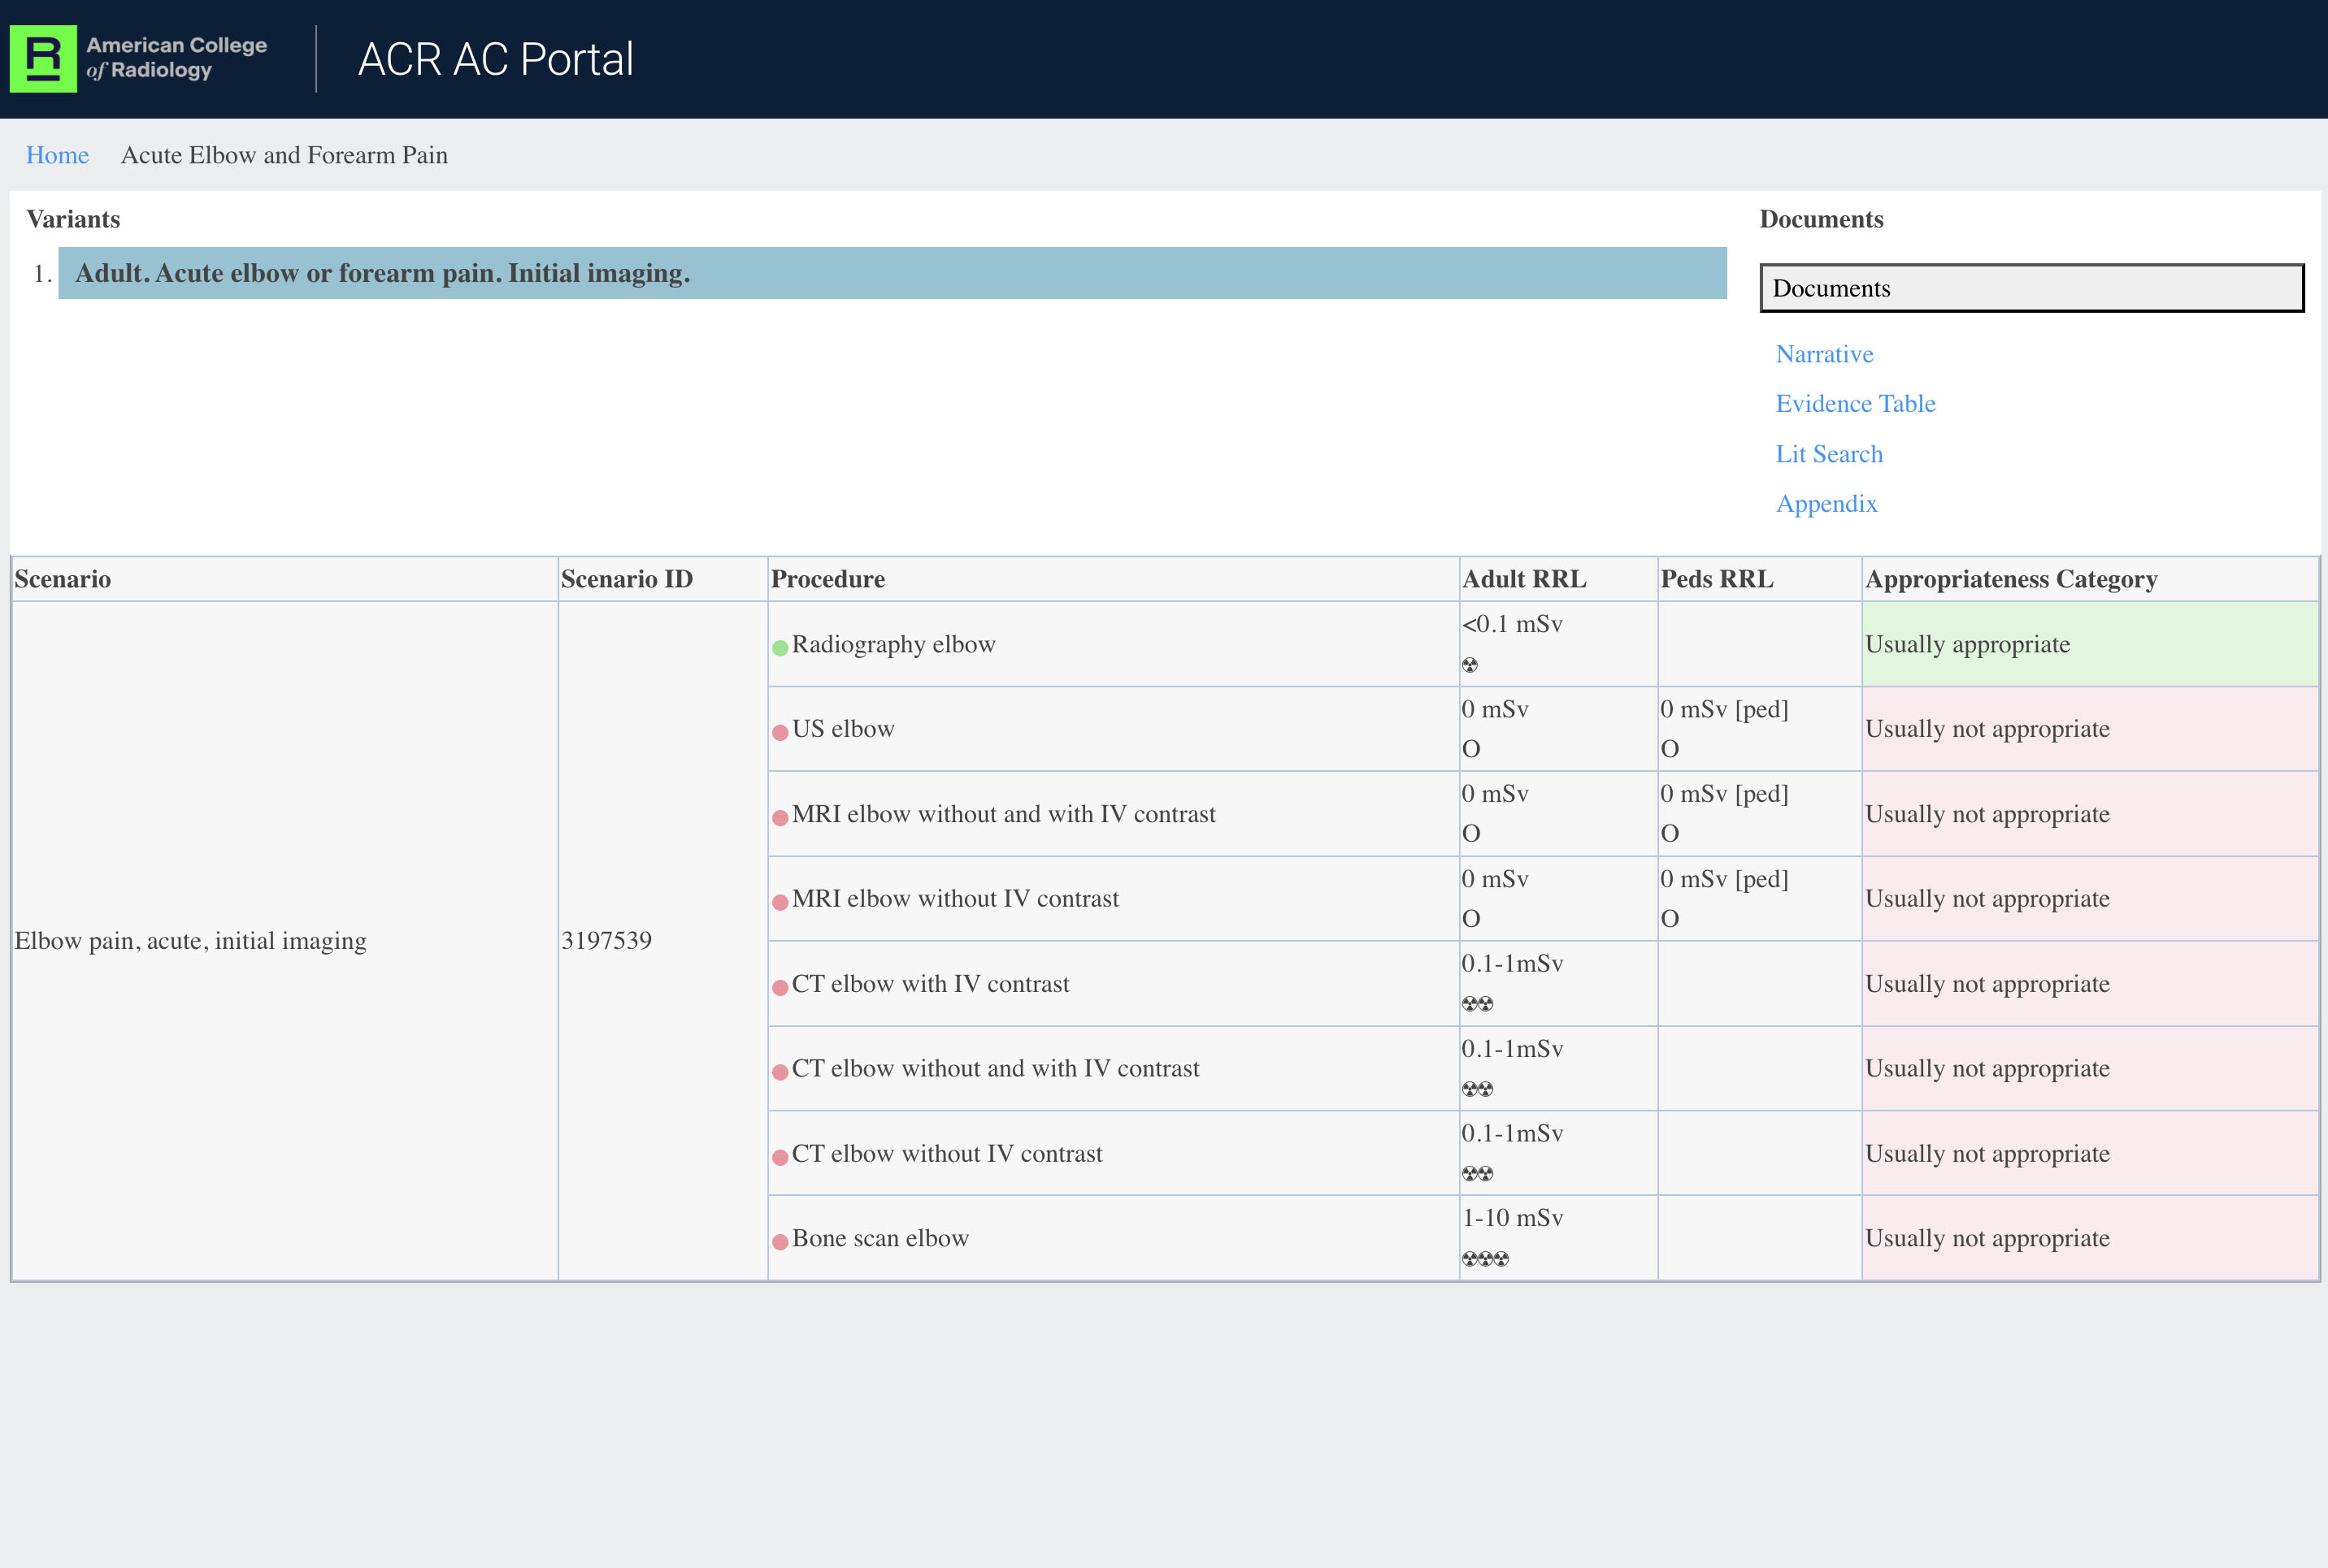Image resolution: width=2328 pixels, height=1568 pixels.
Task: Click 0 mSv [ped] in US elbow row
Action: (x=1724, y=709)
